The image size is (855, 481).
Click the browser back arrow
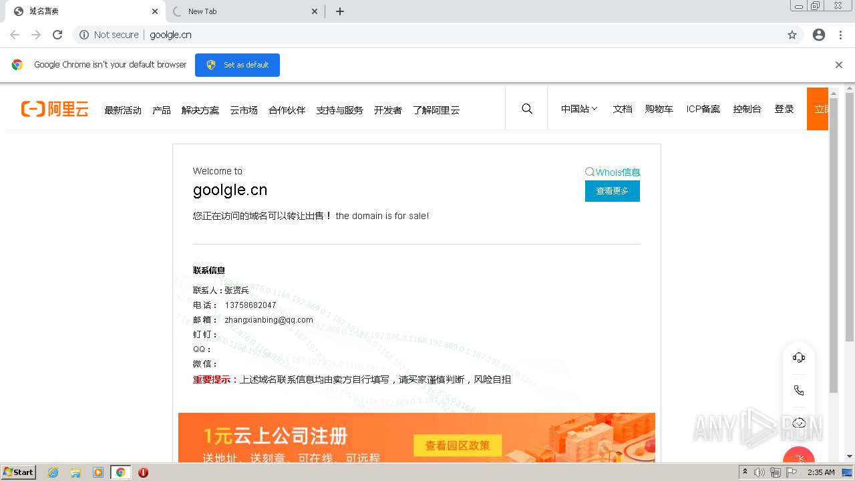pyautogui.click(x=15, y=35)
